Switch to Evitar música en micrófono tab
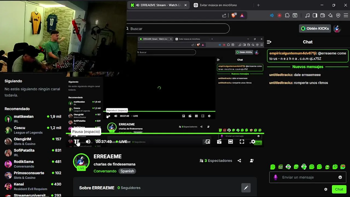 218,5
